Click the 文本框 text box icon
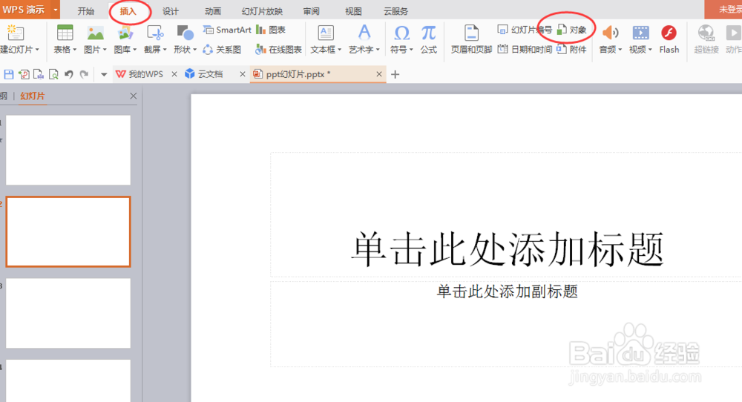This screenshot has width=742, height=402. (326, 33)
